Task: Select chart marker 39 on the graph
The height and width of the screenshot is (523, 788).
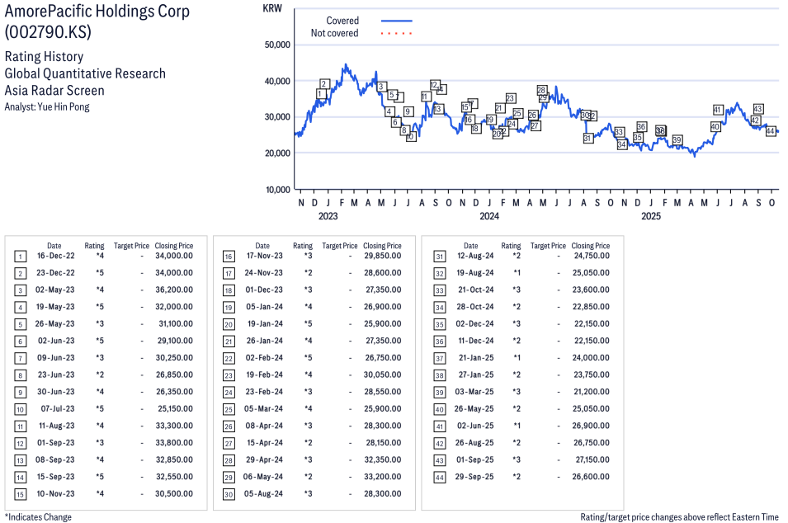Action: [x=677, y=140]
